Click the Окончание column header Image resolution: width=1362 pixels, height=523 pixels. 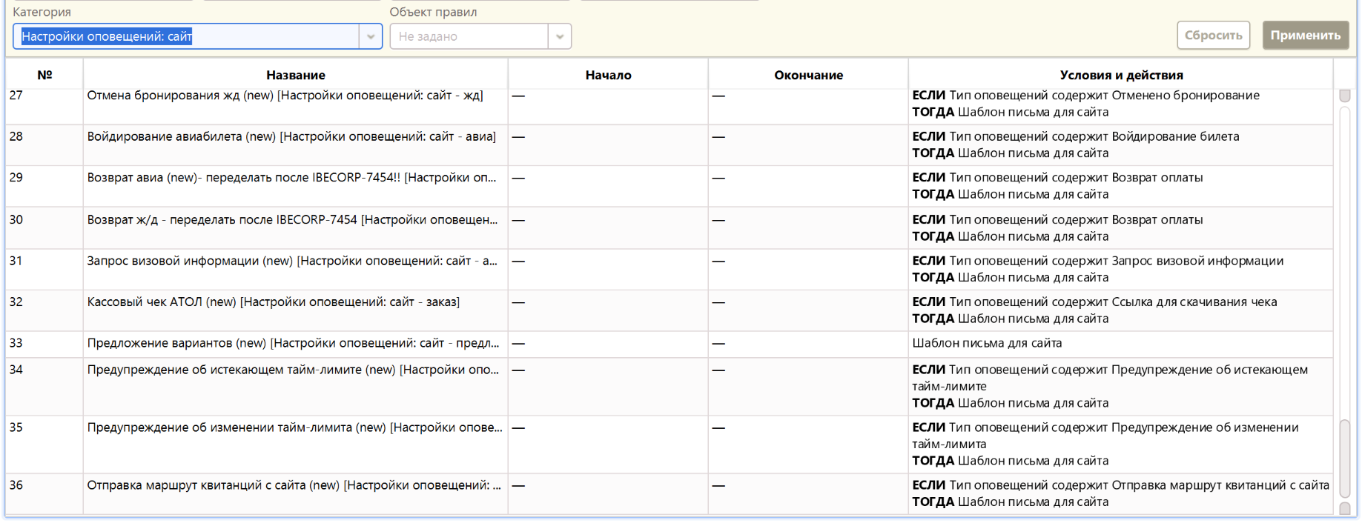tap(808, 75)
